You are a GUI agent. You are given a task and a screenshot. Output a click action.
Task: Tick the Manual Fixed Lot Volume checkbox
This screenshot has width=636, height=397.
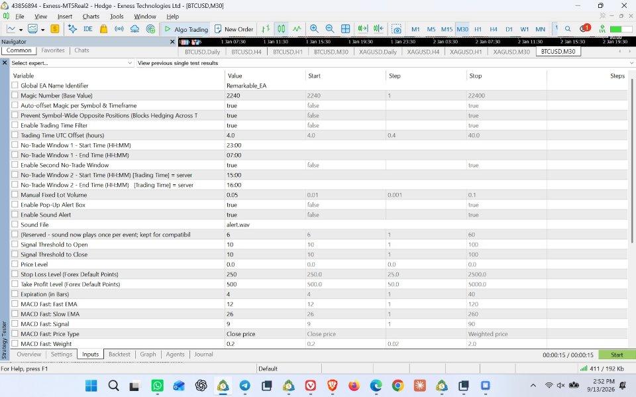point(15,194)
